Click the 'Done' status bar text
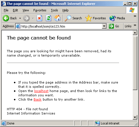The height and width of the screenshot is (127, 139). [x=11, y=123]
